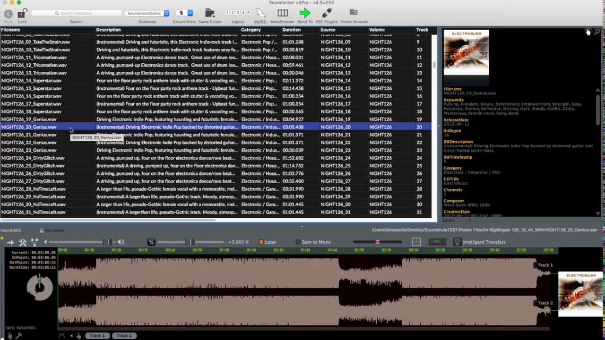605x340 pixels.
Task: Open the Folder Browser icon
Action: coord(354,12)
